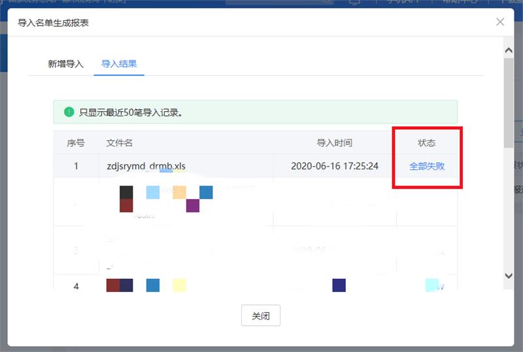Switch to the 新增导入 tab

[x=65, y=64]
